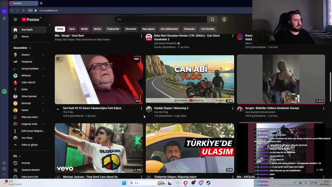The height and width of the screenshot is (187, 332).
Task: Select the İzlenenler filter chip
Action: (189, 29)
